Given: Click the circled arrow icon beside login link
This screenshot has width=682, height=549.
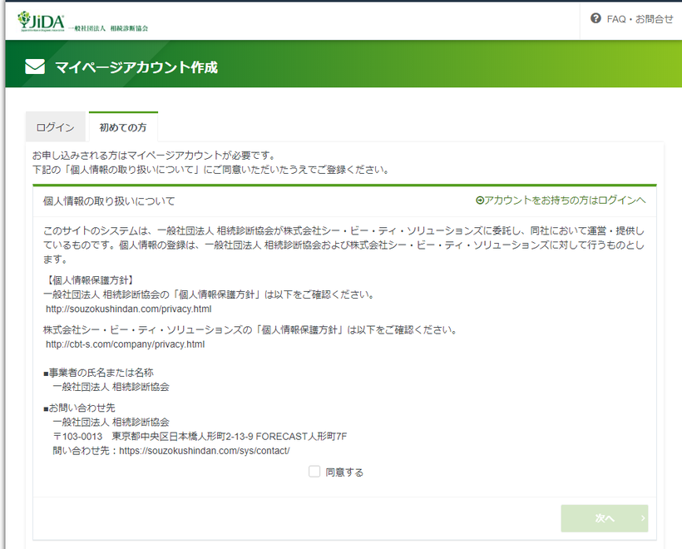Looking at the screenshot, I should click(x=480, y=200).
